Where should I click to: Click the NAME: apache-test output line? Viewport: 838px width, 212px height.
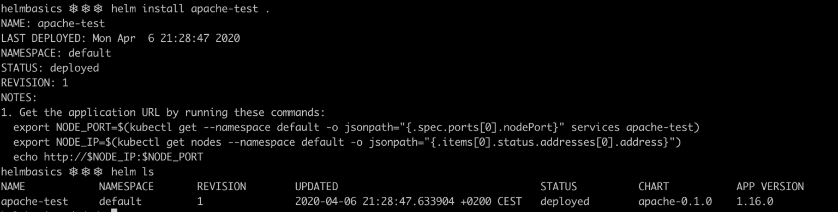pos(53,24)
